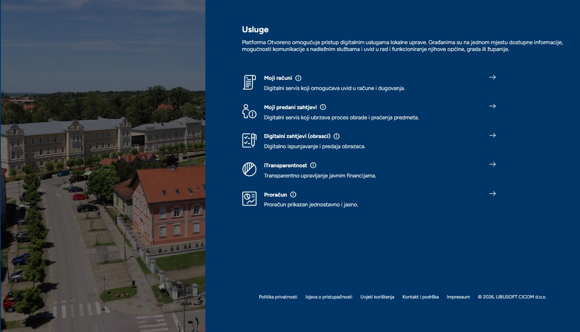Open Proračun with the arrow button
Viewport: 580px width, 332px height.
pos(492,194)
